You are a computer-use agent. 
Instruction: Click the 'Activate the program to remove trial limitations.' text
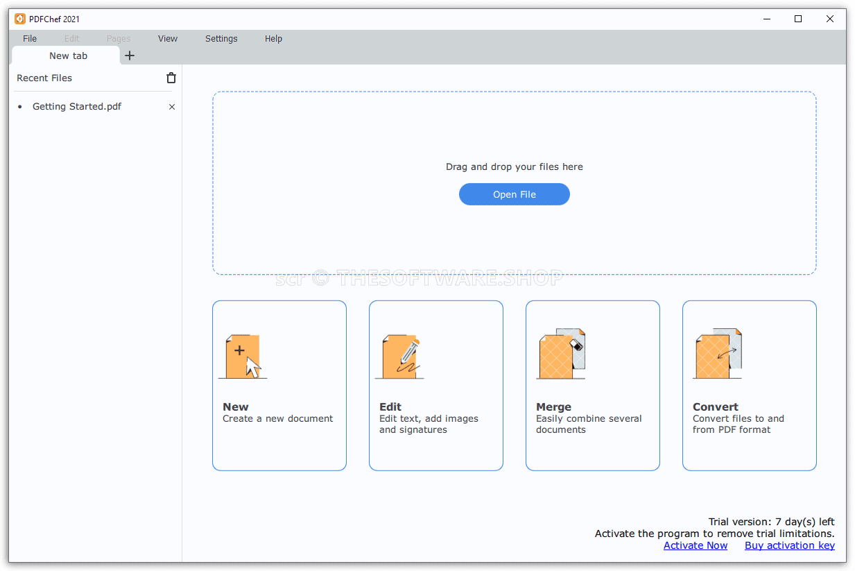point(715,534)
